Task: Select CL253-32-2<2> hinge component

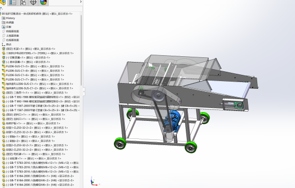Action: [35, 128]
